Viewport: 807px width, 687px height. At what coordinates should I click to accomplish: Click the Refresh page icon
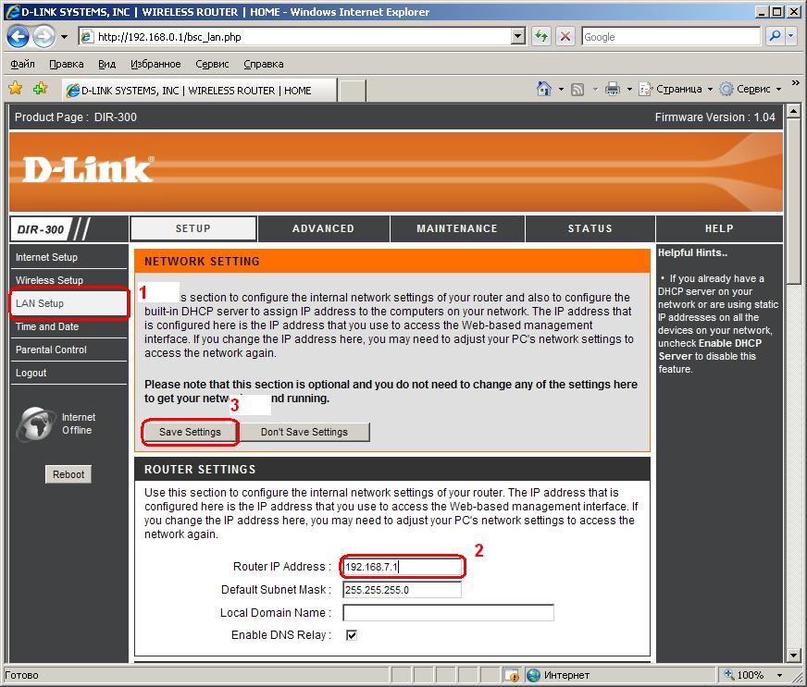tap(541, 37)
